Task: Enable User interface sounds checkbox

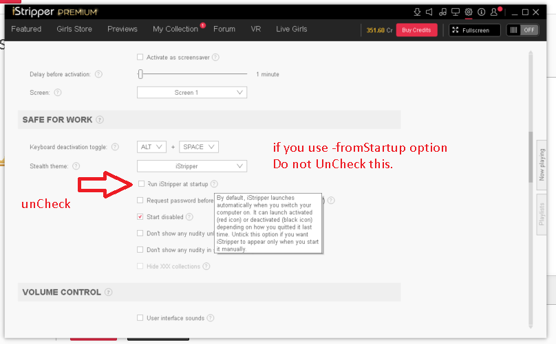Action: (x=140, y=318)
